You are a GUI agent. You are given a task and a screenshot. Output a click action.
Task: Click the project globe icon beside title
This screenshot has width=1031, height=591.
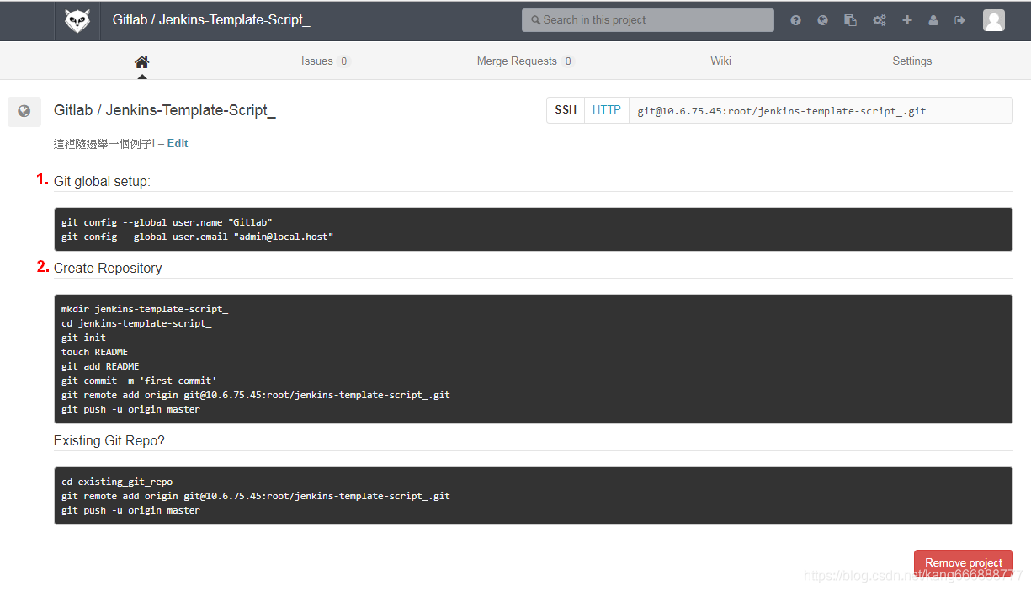(x=24, y=111)
